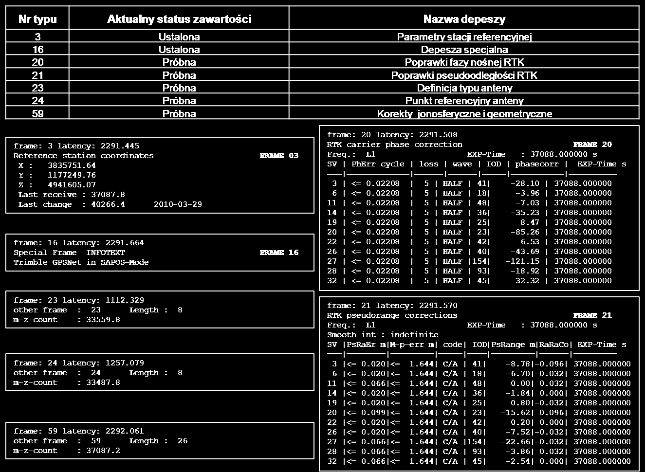Click the 'Nazwa depeszy' column header

point(464,19)
